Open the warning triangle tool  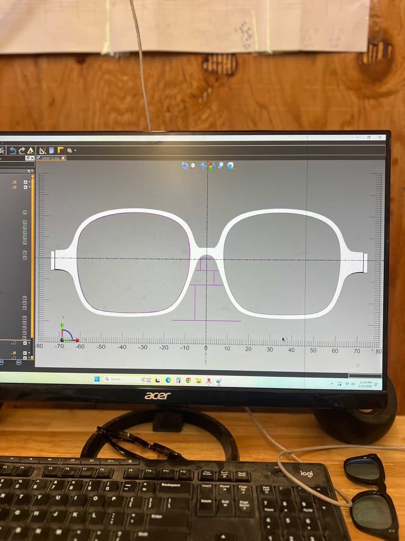(30, 151)
